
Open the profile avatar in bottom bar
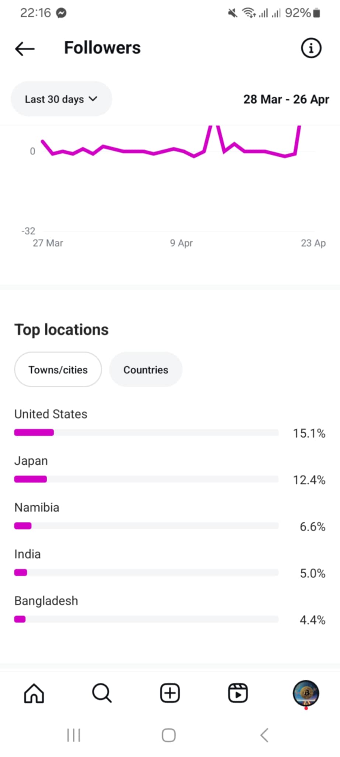click(x=306, y=693)
